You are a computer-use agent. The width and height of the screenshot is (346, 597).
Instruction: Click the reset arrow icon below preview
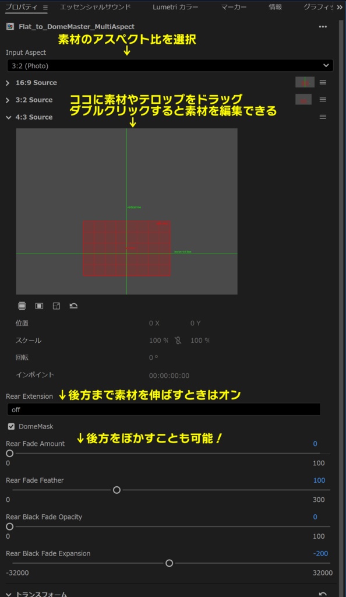click(x=73, y=305)
